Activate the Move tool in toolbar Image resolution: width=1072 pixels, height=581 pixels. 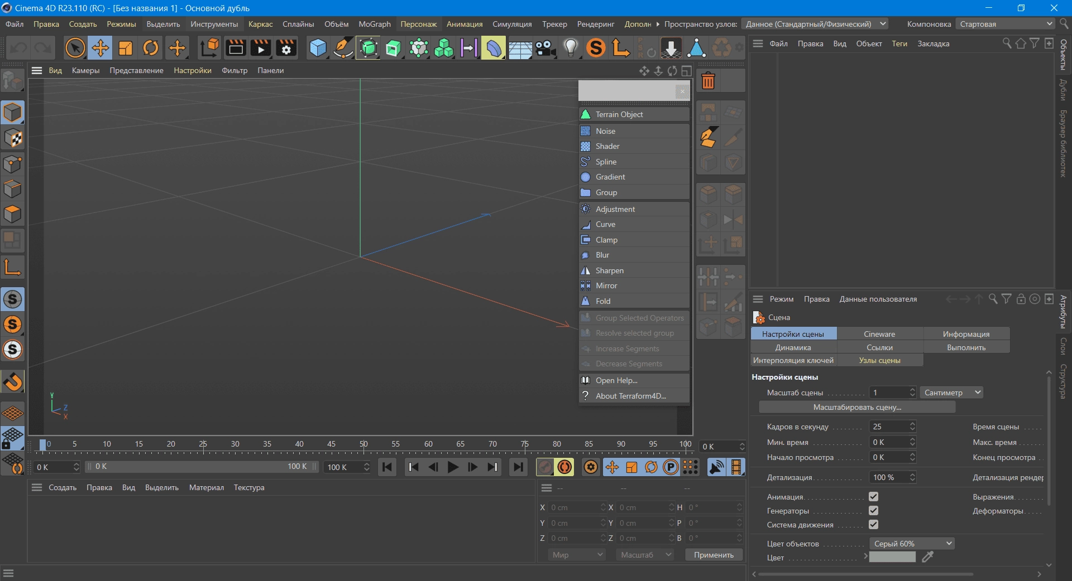(x=100, y=48)
